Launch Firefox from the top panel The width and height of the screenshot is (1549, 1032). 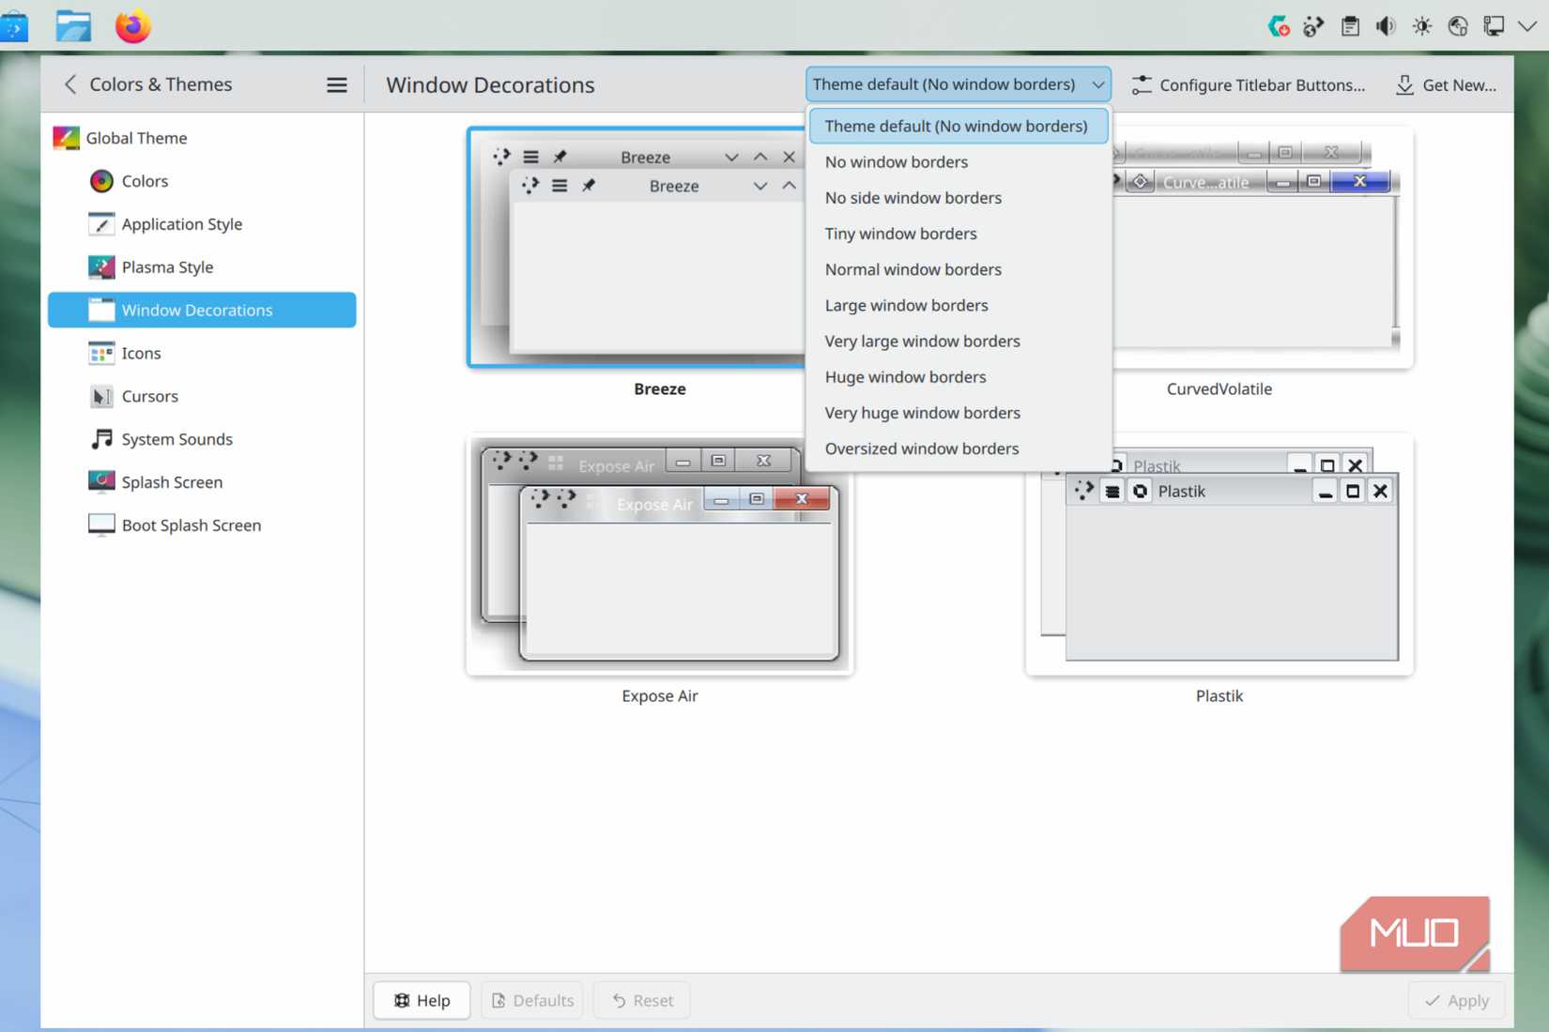pyautogui.click(x=133, y=26)
